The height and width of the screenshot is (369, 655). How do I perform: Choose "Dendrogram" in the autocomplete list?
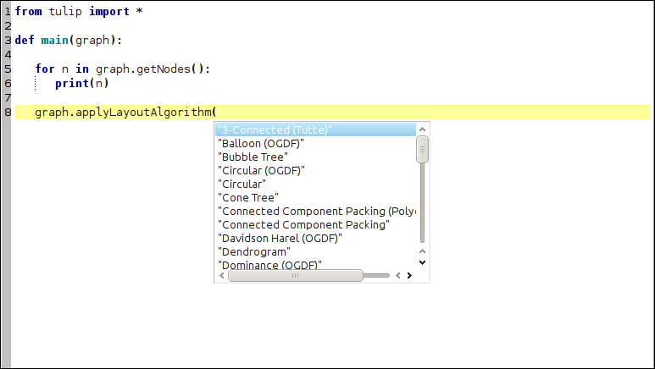pos(254,251)
